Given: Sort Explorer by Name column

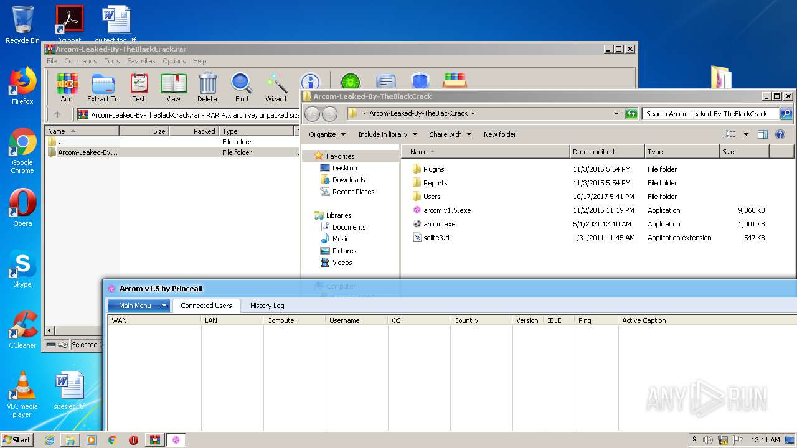Looking at the screenshot, I should (486, 152).
